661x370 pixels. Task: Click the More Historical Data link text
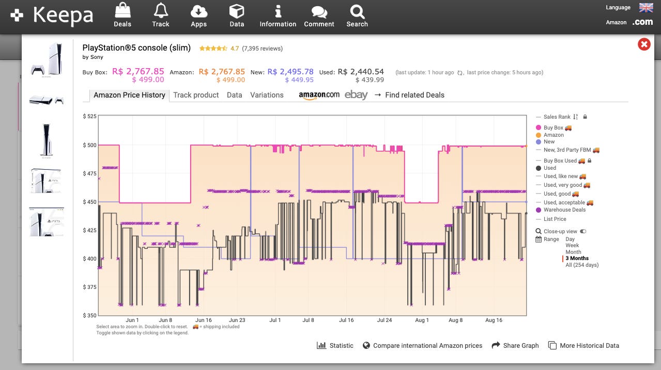coord(589,346)
